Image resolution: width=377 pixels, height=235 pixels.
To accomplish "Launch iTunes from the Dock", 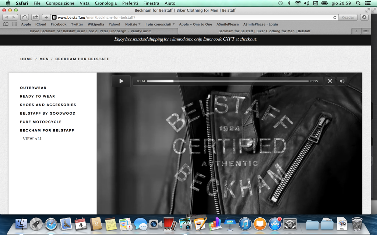I will pos(245,224).
